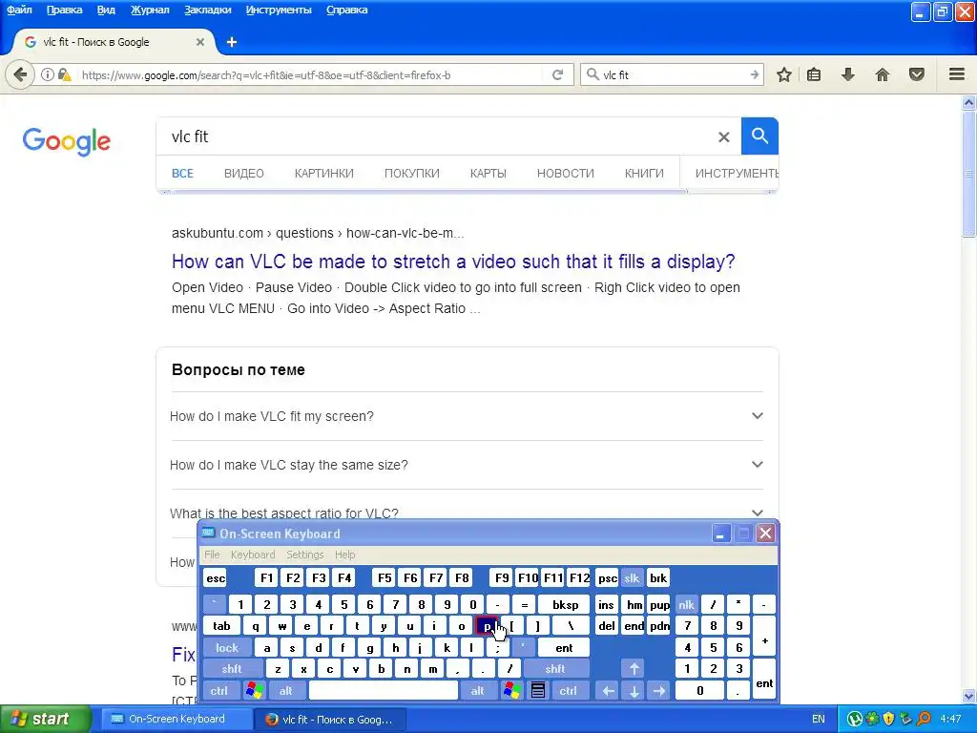Open Firefox hamburger menu
The height and width of the screenshot is (733, 977).
click(957, 74)
